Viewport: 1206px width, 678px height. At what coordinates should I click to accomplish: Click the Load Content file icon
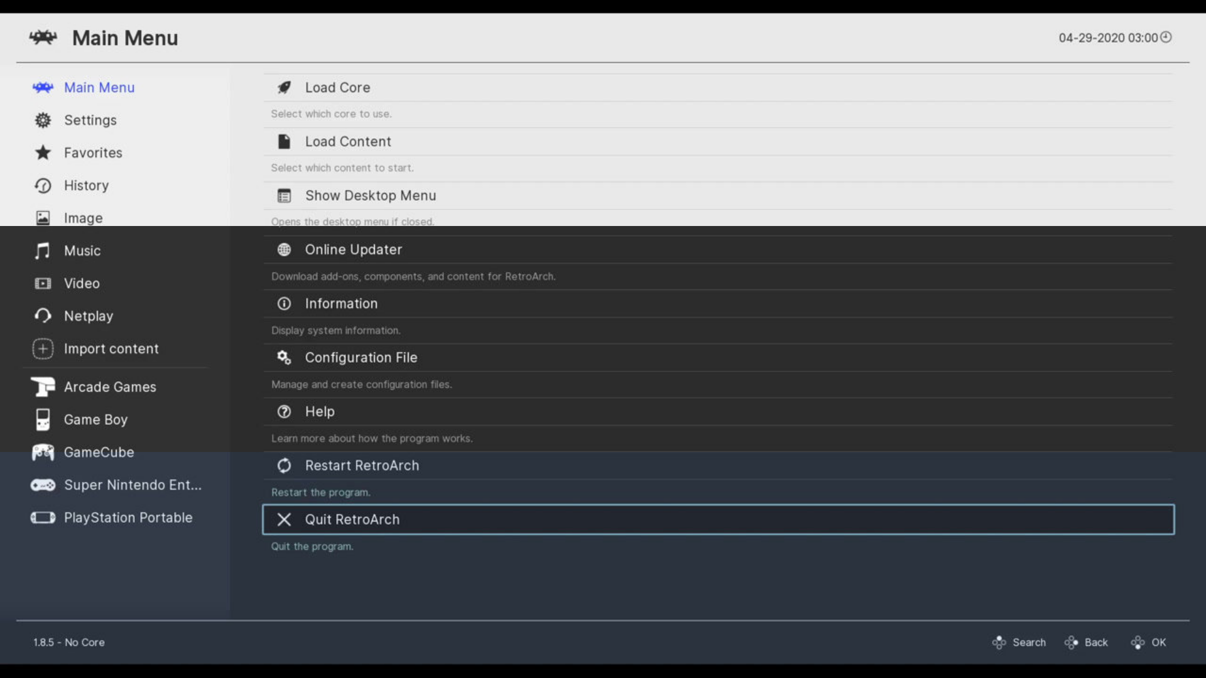coord(284,142)
